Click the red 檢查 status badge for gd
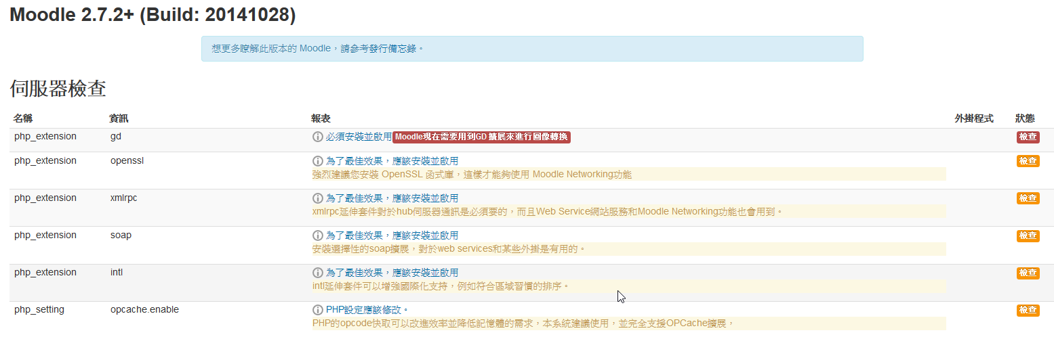Image resolution: width=1054 pixels, height=337 pixels. tap(1028, 137)
